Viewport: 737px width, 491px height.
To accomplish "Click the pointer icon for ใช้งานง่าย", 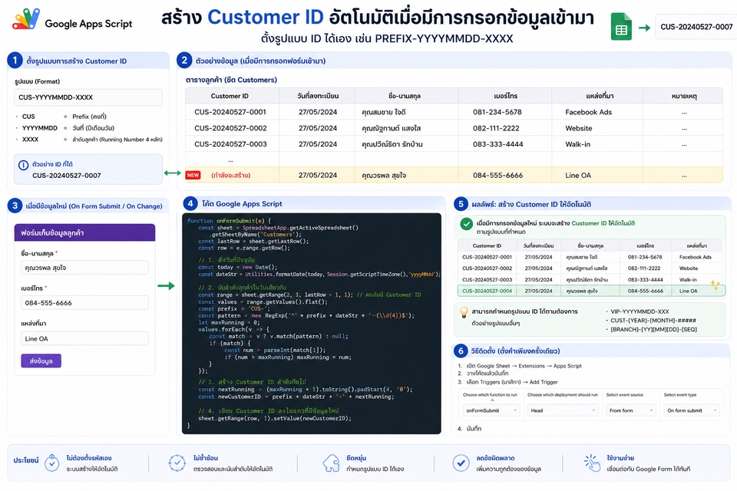I will pyautogui.click(x=592, y=463).
